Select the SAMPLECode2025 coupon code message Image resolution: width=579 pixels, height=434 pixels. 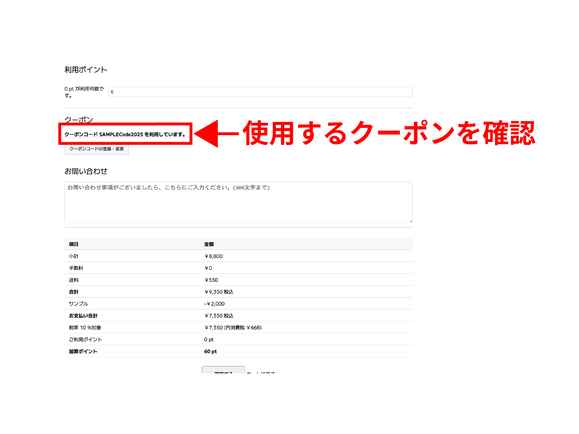click(125, 134)
